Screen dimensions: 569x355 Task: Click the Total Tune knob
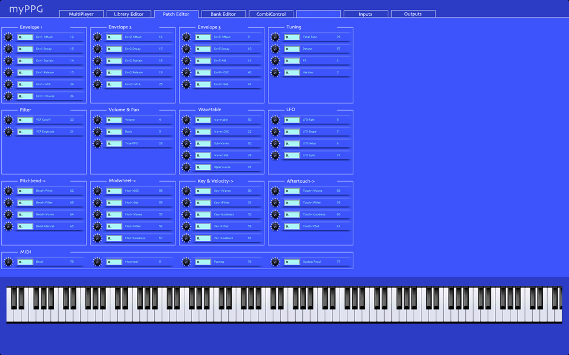[x=276, y=37]
